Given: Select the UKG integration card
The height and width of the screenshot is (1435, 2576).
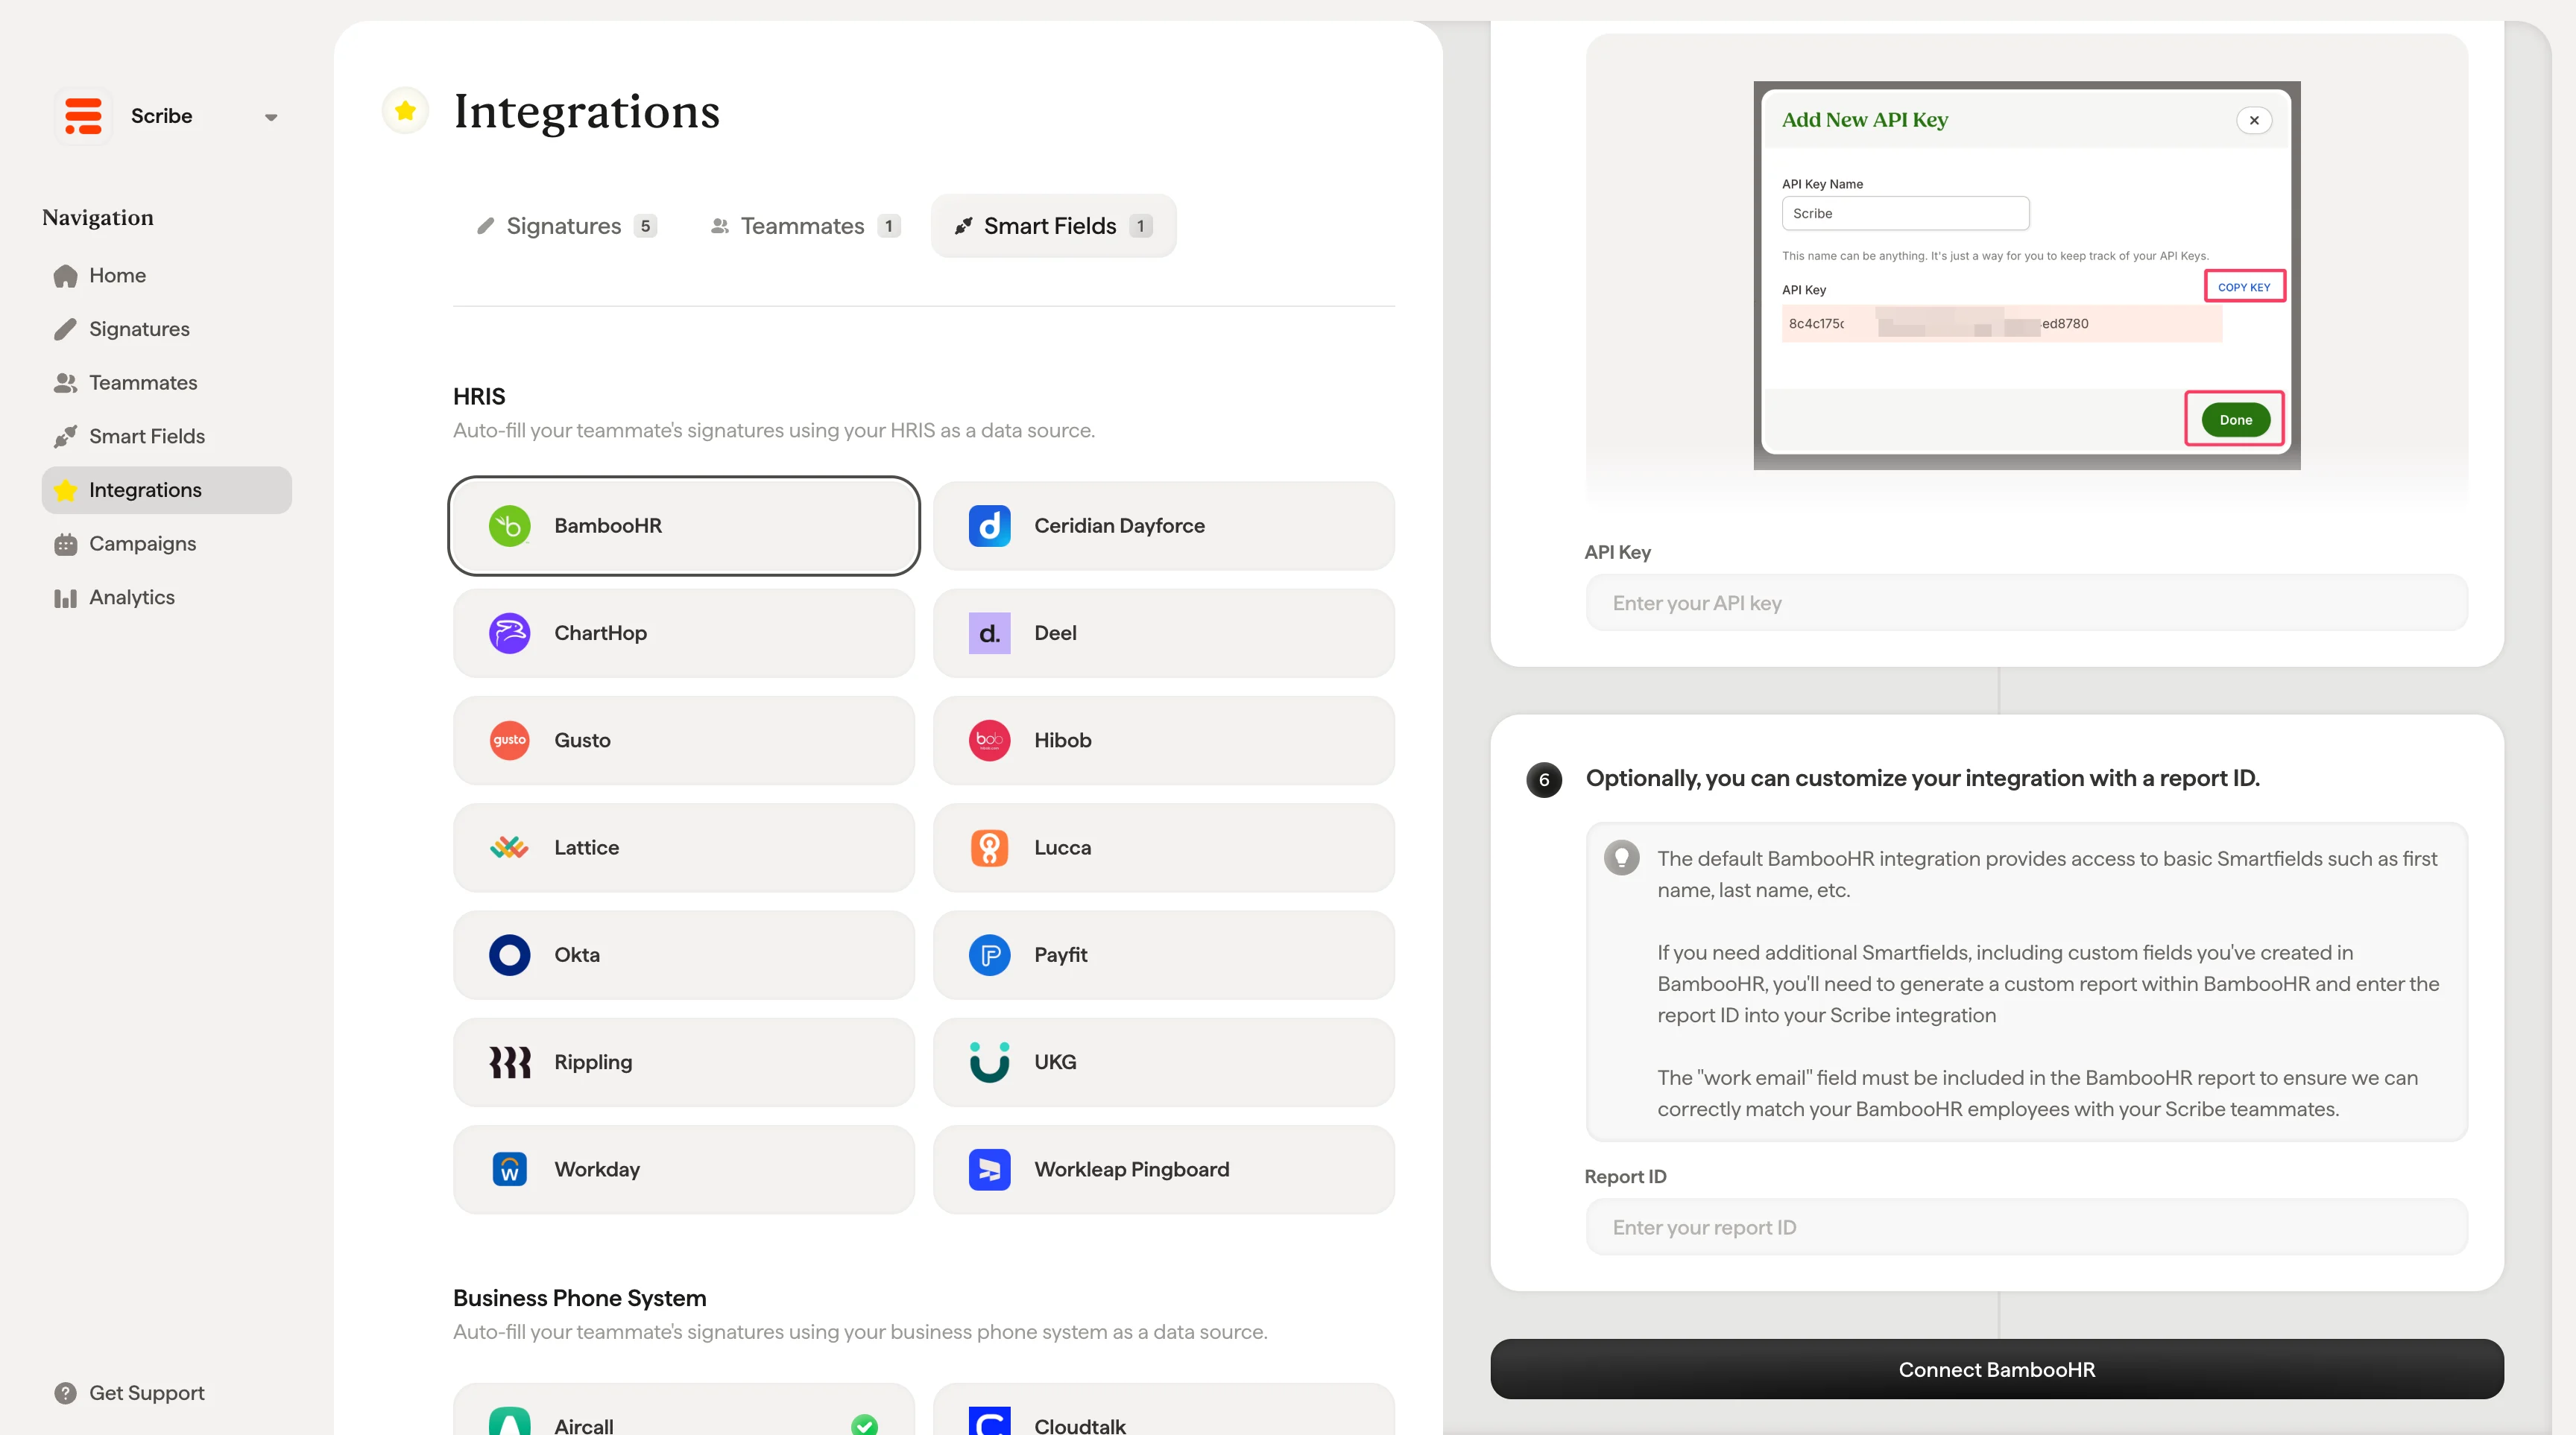Looking at the screenshot, I should coord(1163,1062).
